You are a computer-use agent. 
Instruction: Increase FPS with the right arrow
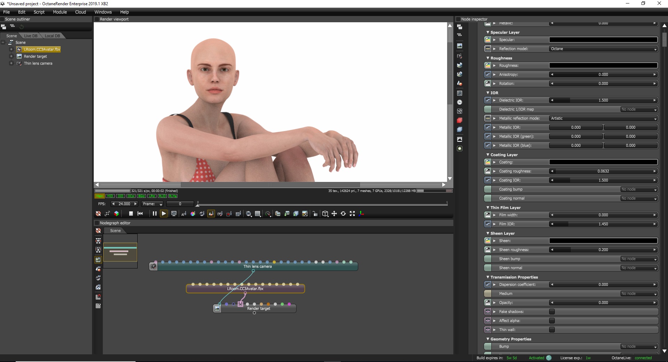136,204
